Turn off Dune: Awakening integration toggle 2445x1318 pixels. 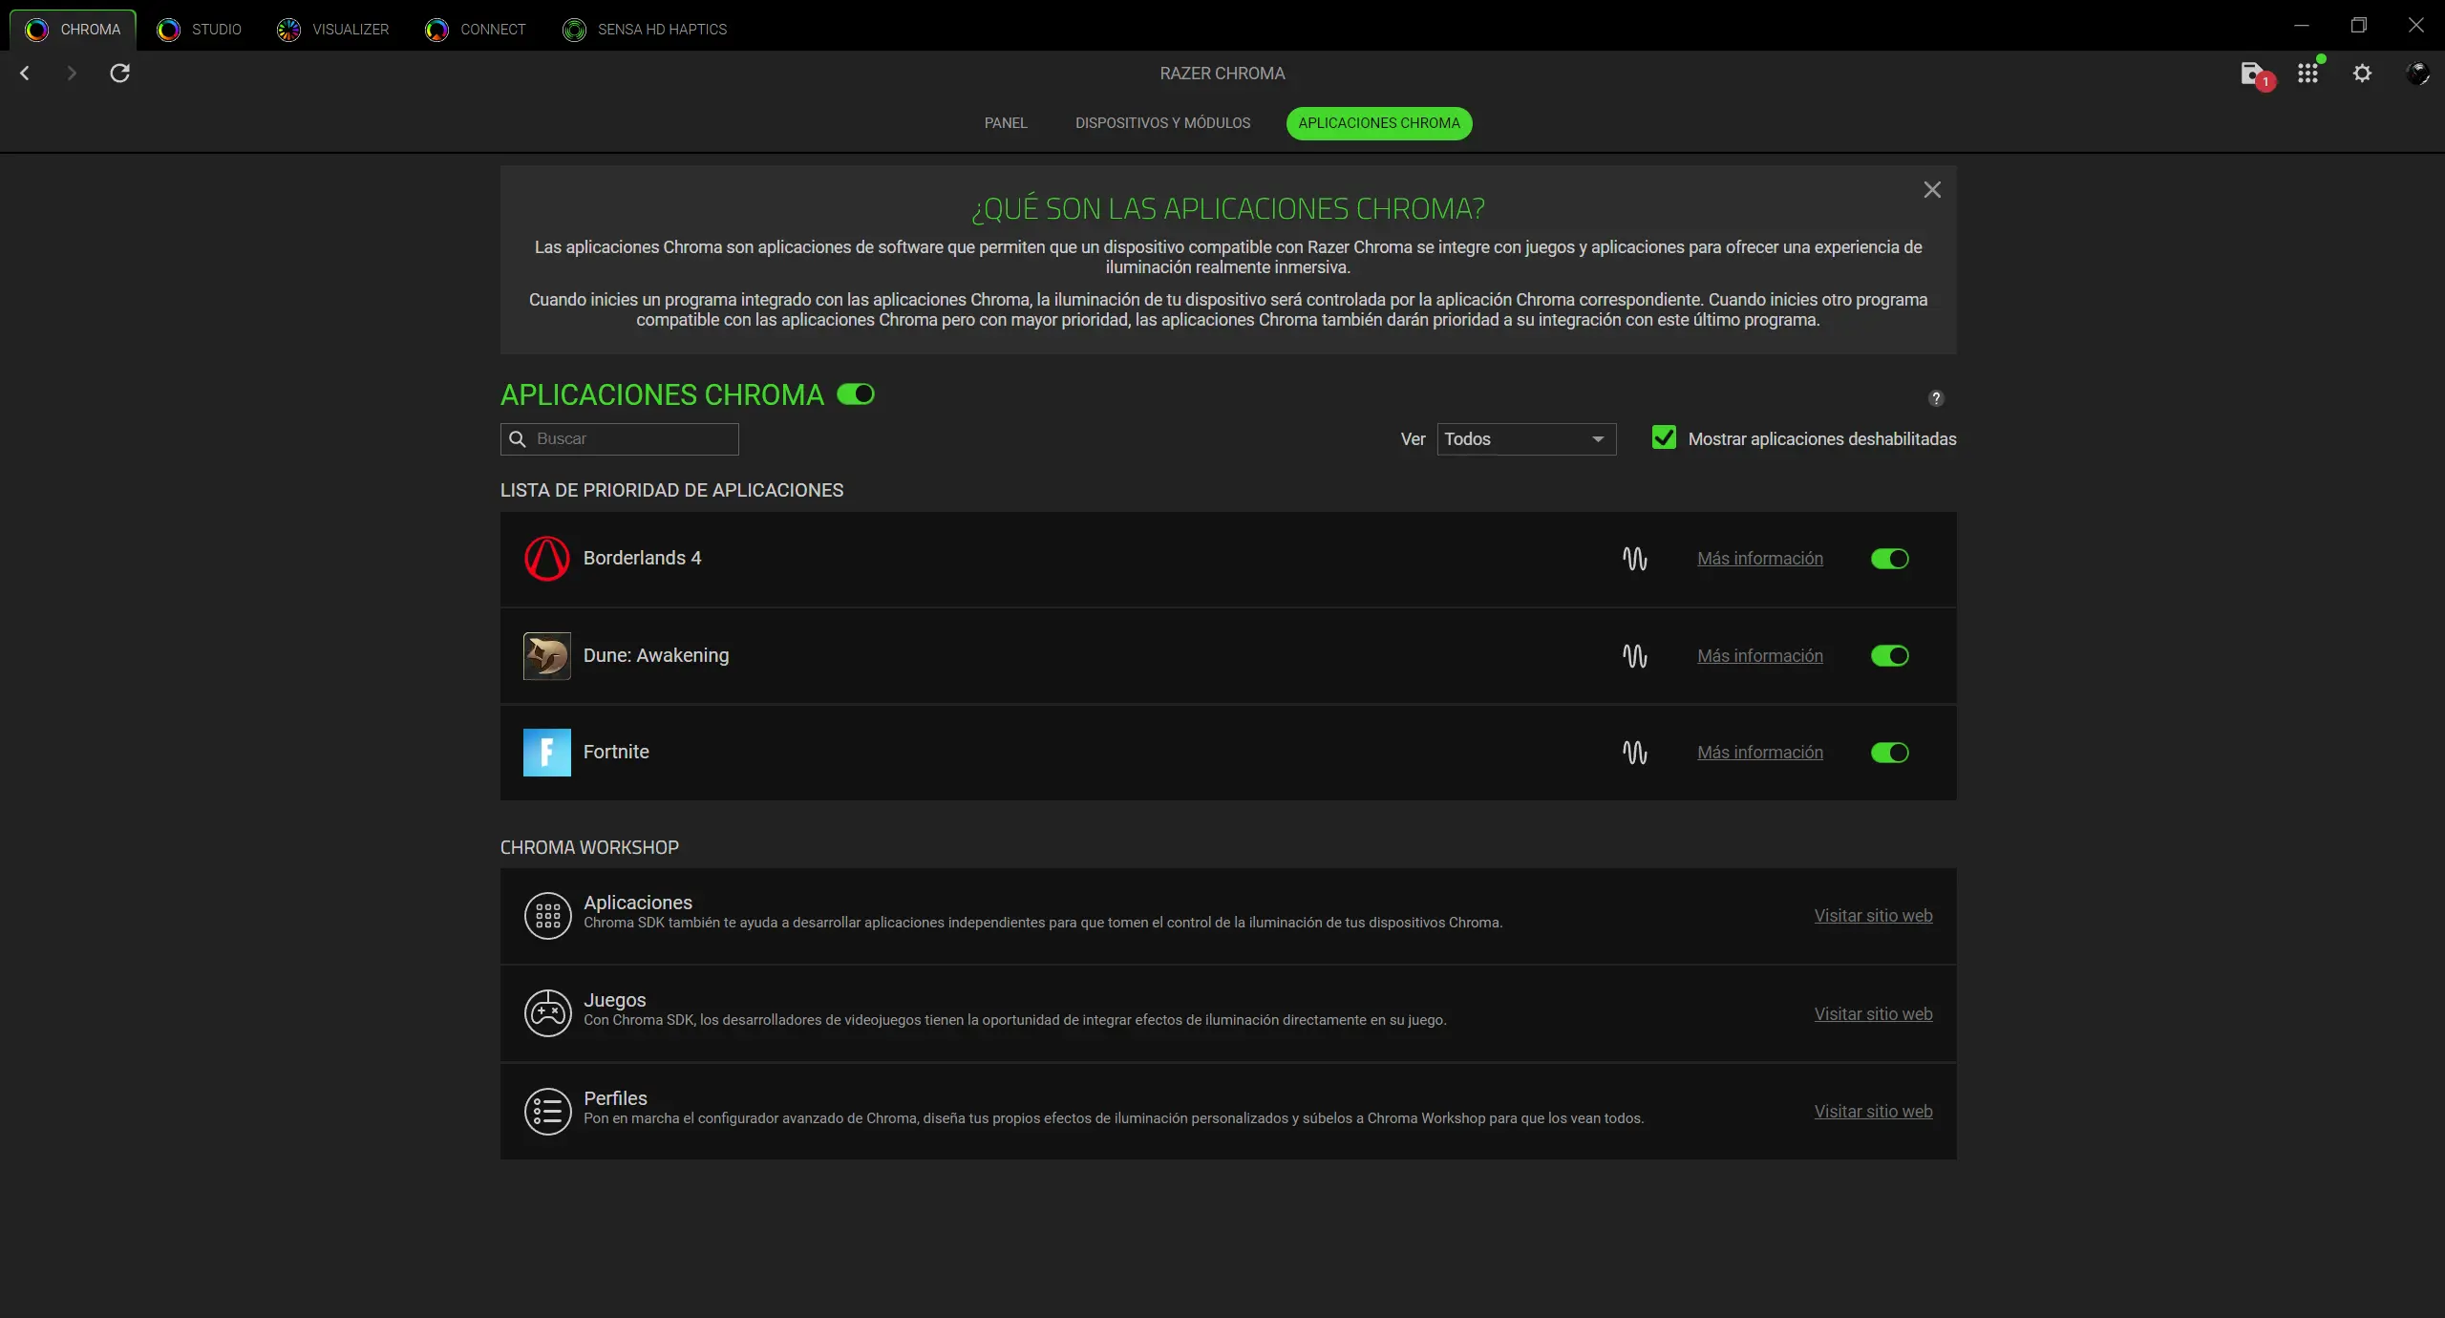[1889, 656]
